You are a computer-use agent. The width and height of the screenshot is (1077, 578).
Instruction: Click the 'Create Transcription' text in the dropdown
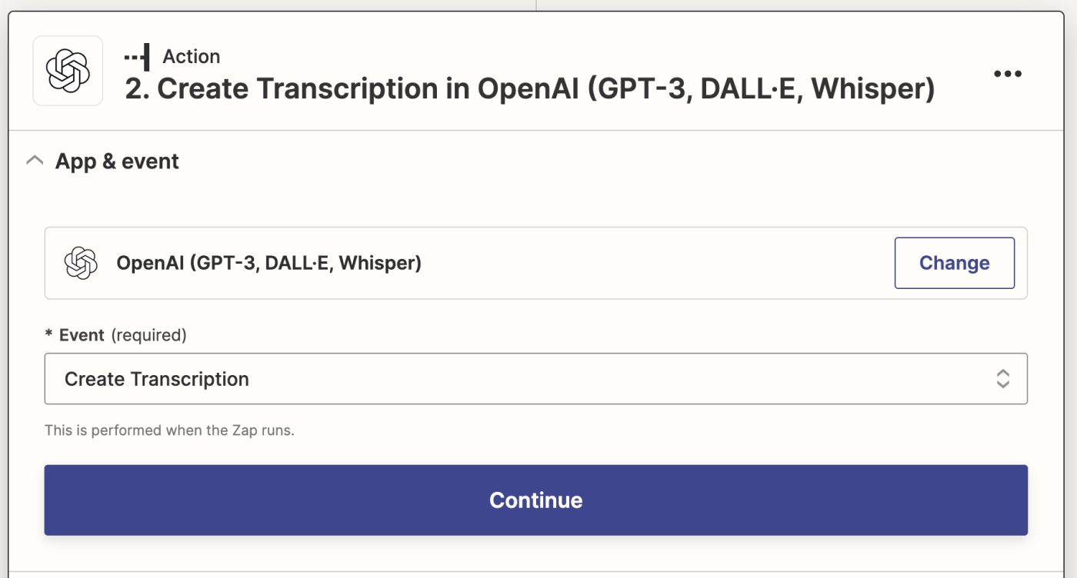(157, 379)
